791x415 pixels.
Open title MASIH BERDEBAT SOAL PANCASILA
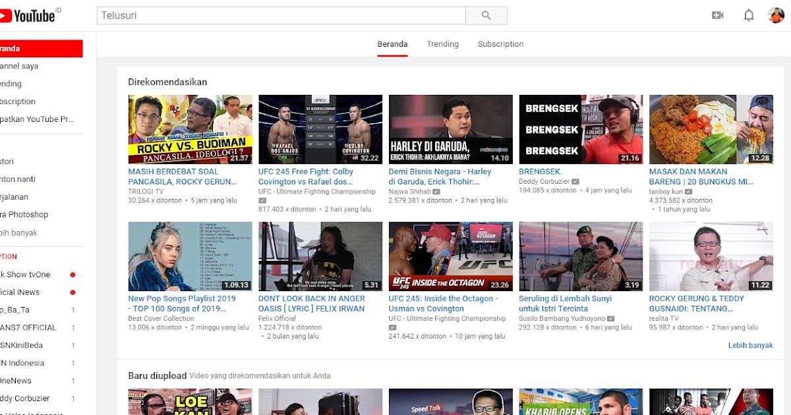(x=183, y=177)
